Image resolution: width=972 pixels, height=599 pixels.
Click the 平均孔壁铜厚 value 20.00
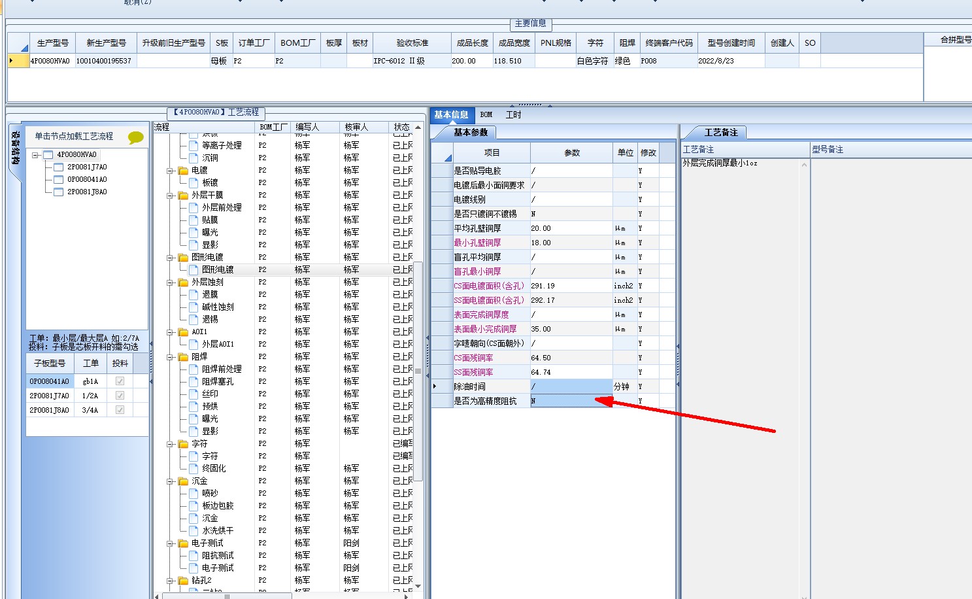point(571,228)
